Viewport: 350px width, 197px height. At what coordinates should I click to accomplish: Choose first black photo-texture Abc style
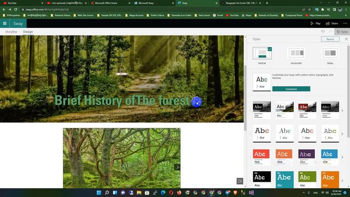click(x=262, y=109)
